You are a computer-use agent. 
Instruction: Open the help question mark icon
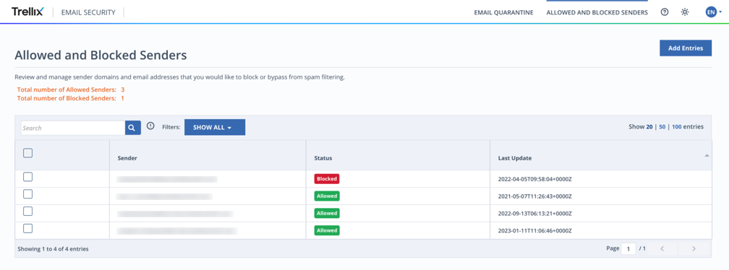click(665, 12)
